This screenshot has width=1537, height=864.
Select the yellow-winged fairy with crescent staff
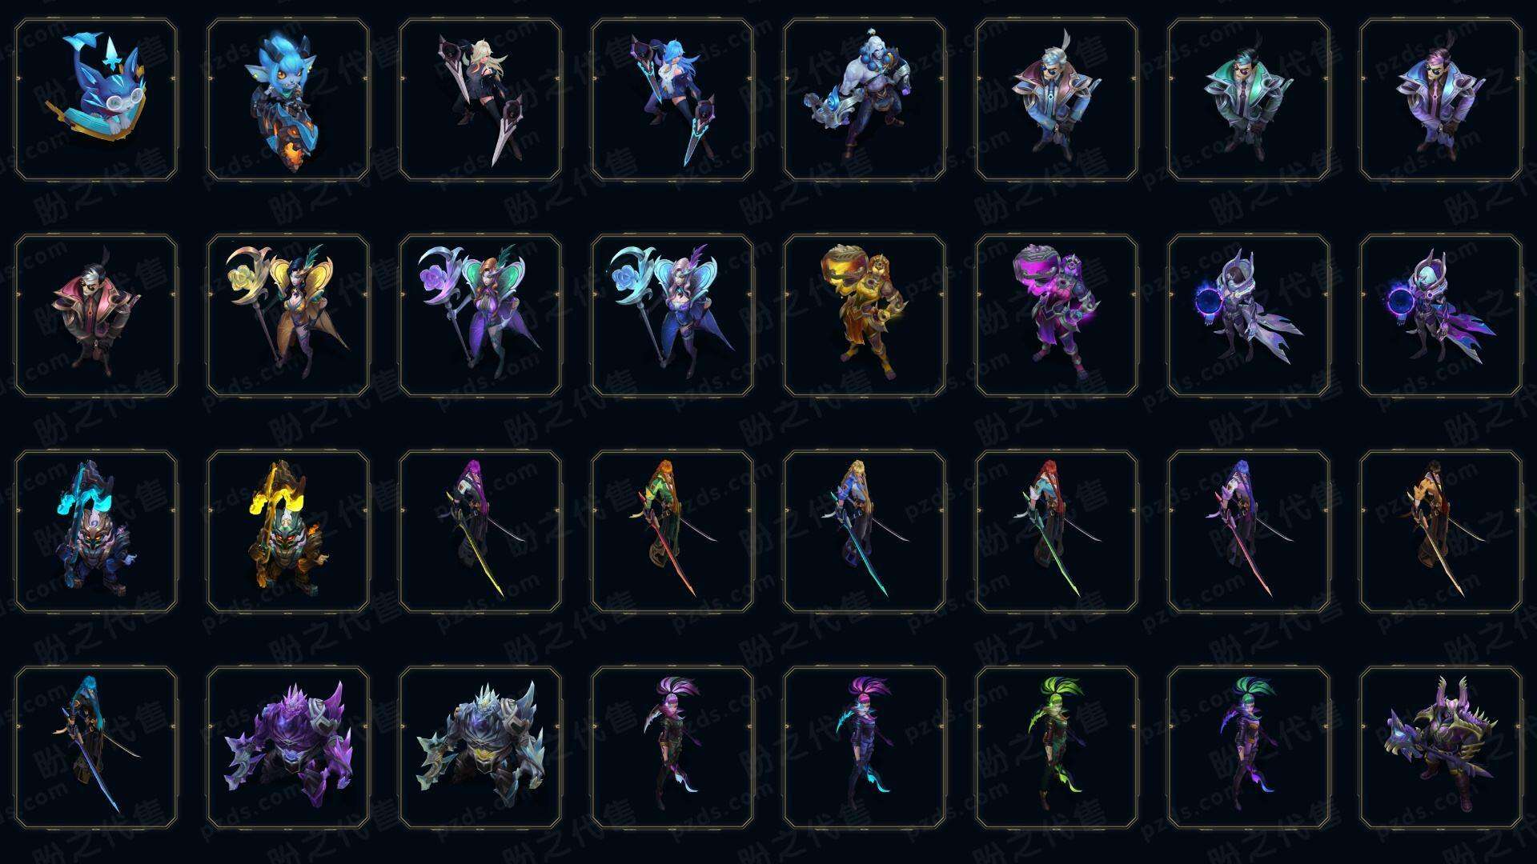coord(288,315)
